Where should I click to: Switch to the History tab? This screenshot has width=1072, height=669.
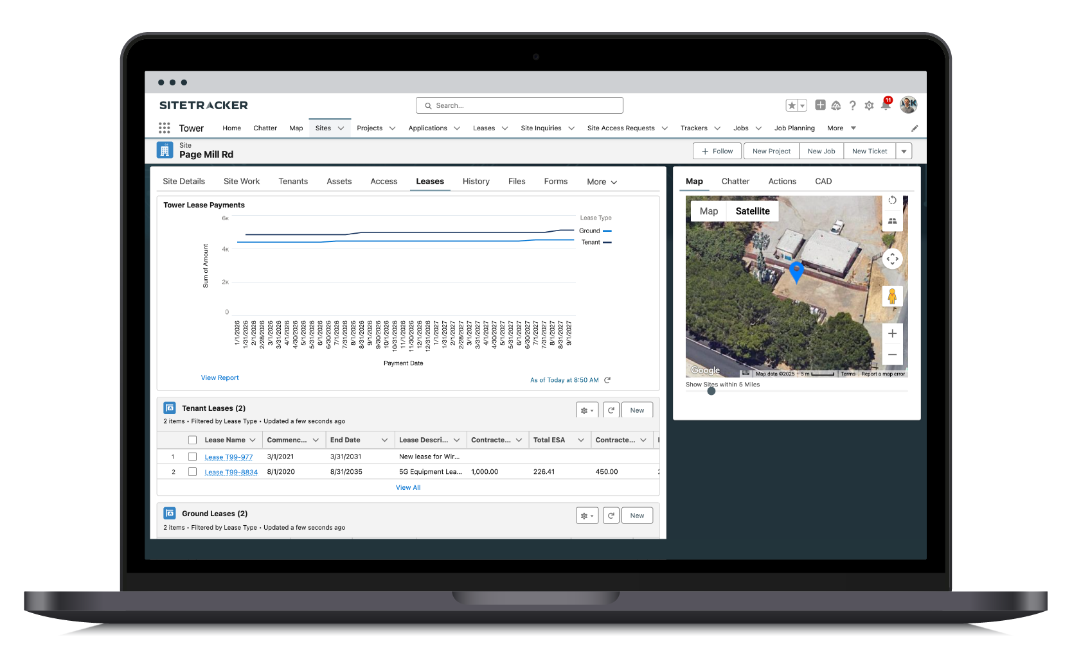click(x=476, y=181)
